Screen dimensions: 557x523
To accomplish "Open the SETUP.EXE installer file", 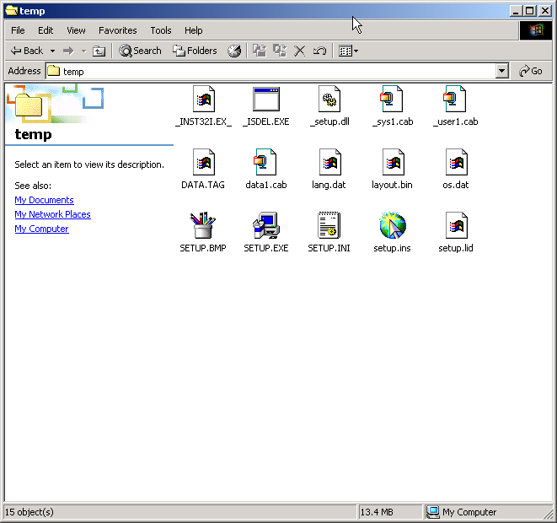I will point(265,226).
